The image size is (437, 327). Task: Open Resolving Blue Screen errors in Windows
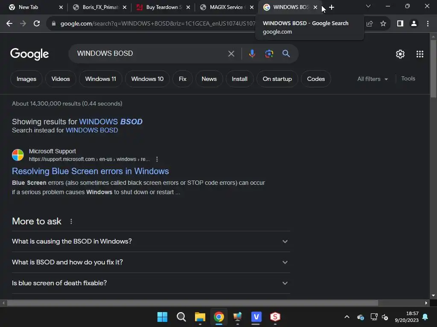[90, 171]
